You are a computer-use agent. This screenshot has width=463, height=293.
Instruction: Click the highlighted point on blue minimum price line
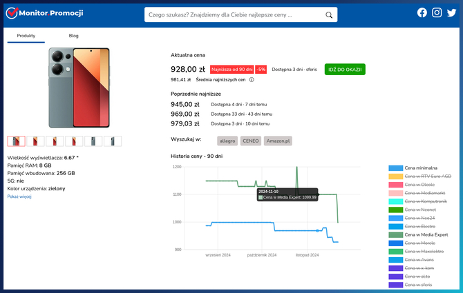click(x=317, y=231)
